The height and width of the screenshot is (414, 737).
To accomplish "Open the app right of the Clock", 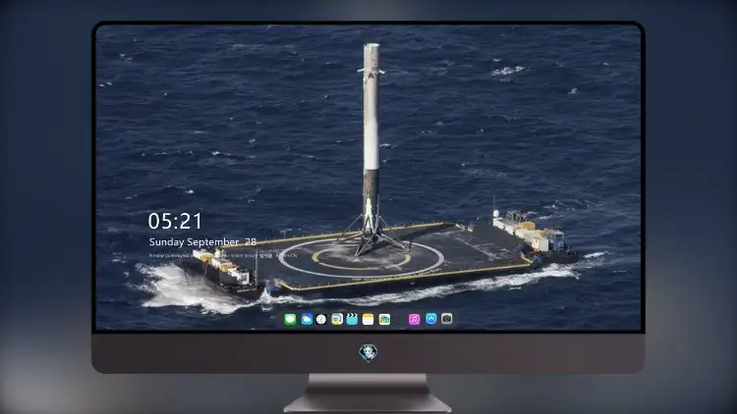I will [337, 319].
